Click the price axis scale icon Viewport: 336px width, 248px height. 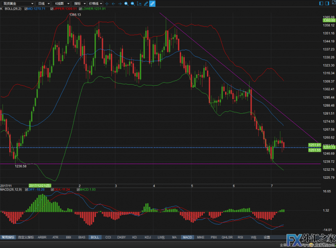139,3
